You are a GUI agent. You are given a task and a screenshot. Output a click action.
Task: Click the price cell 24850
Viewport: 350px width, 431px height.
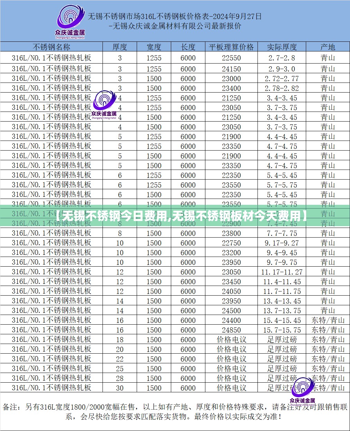(231, 330)
